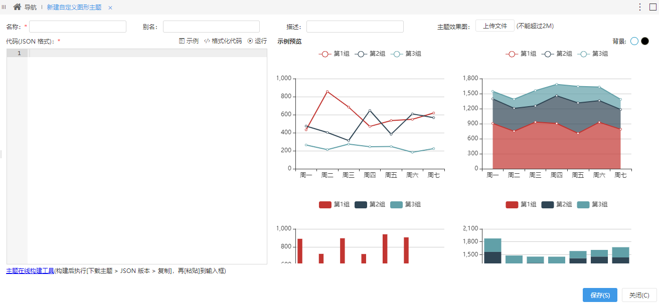Click the 关闭(C) button
This screenshot has width=659, height=305.
[x=639, y=295]
